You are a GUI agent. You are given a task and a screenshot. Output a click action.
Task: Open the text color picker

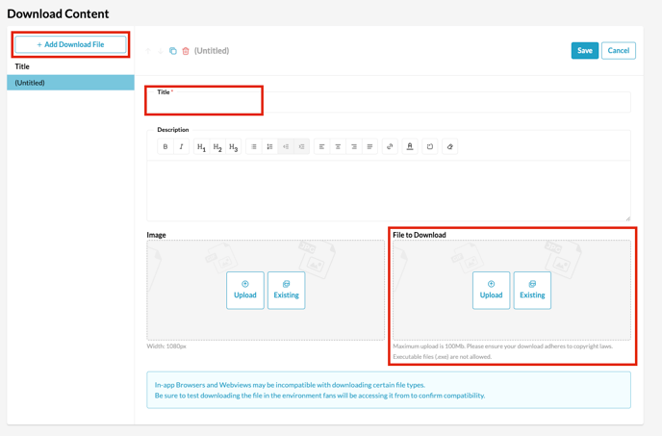(x=410, y=147)
